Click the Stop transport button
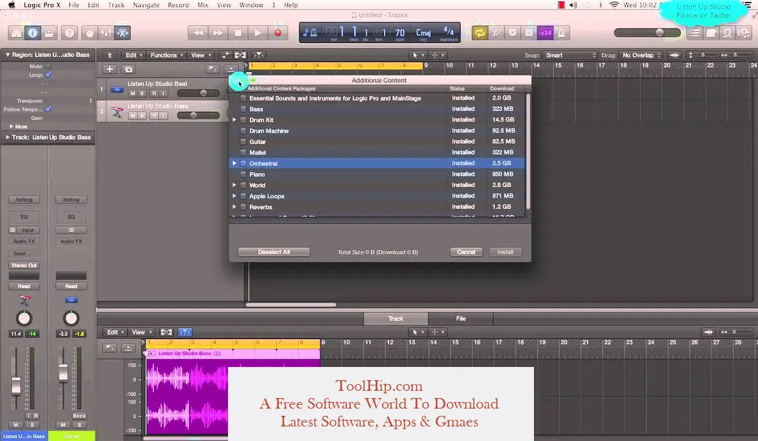 238,33
